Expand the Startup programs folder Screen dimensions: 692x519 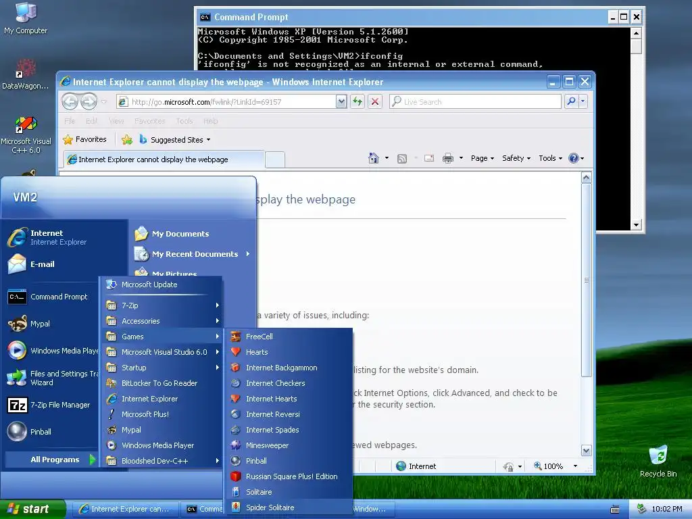click(162, 368)
